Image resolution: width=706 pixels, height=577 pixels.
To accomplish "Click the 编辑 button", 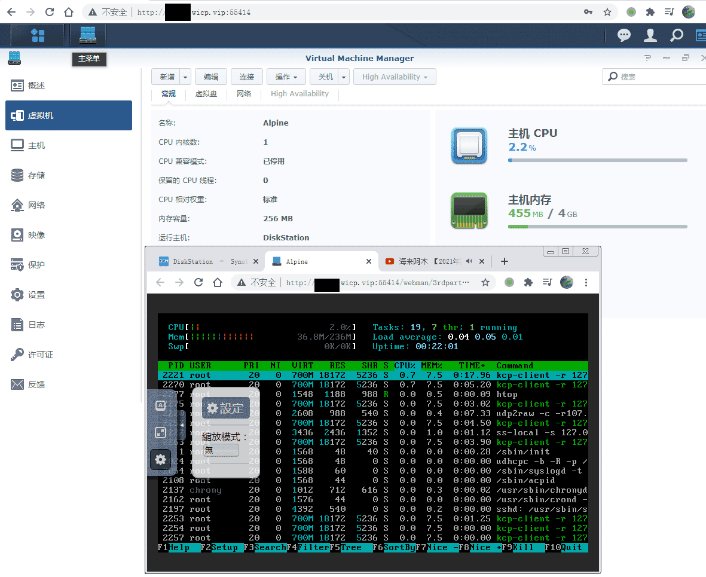I will 211,77.
